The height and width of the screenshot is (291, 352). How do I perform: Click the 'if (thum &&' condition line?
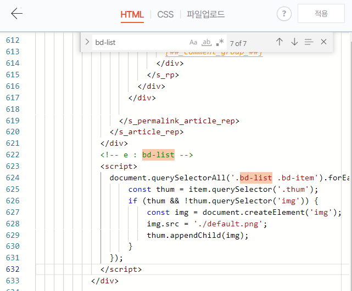click(x=223, y=201)
